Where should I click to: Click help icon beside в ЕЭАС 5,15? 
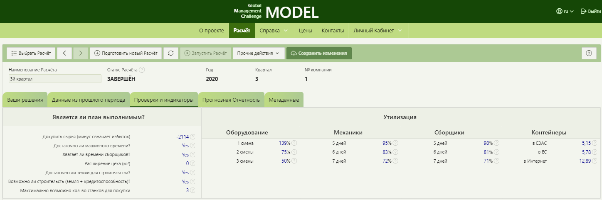pos(595,143)
